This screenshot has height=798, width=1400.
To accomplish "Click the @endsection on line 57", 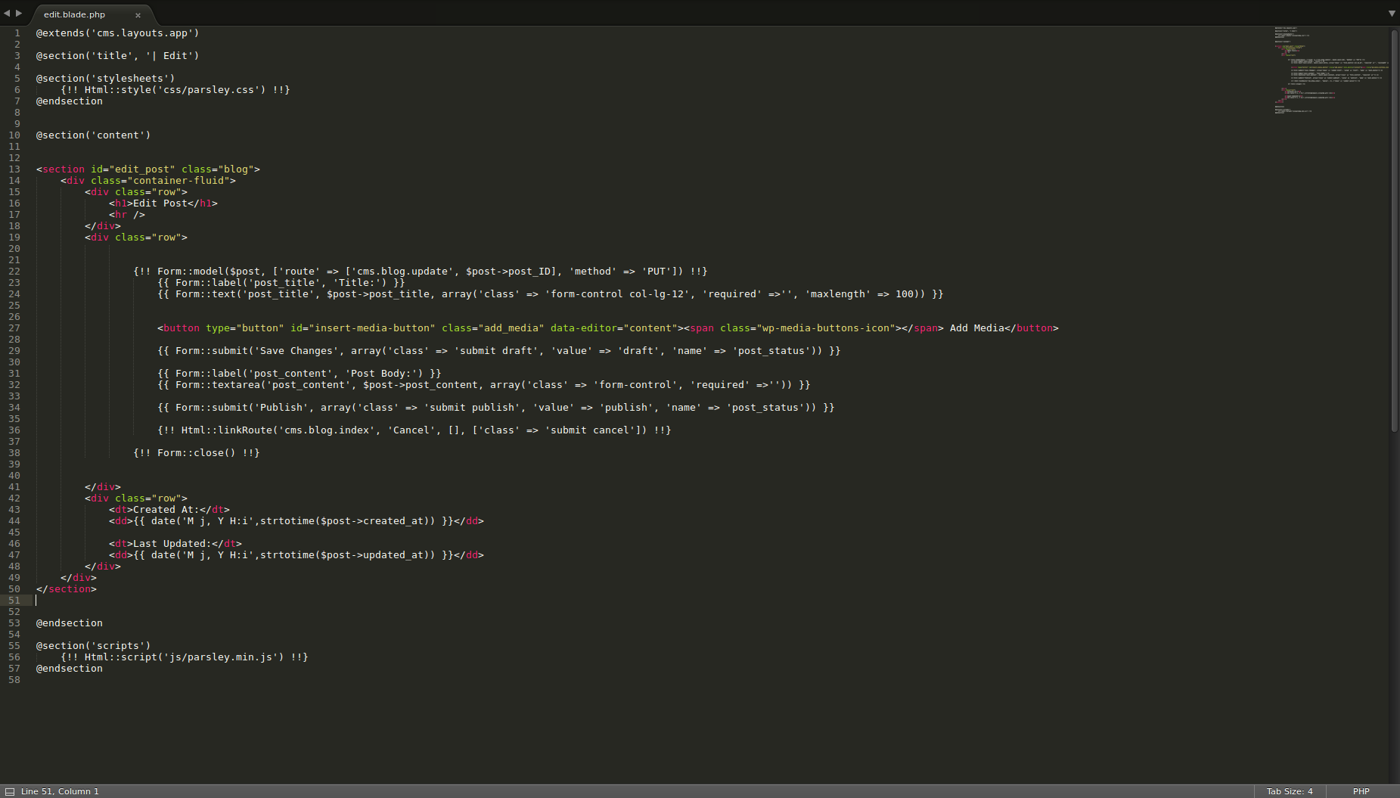I will (x=70, y=669).
